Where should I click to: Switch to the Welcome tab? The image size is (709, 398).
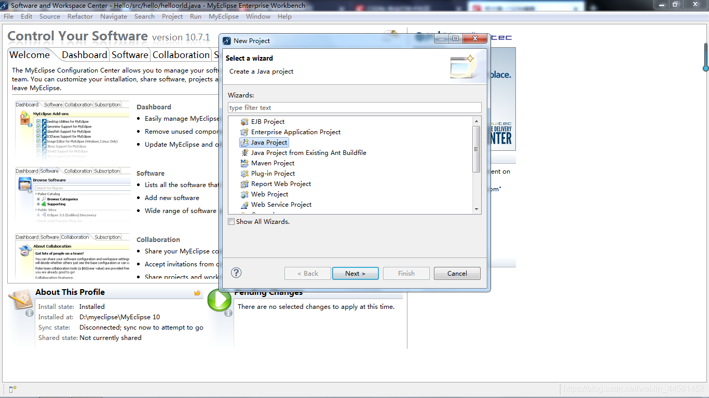[30, 55]
